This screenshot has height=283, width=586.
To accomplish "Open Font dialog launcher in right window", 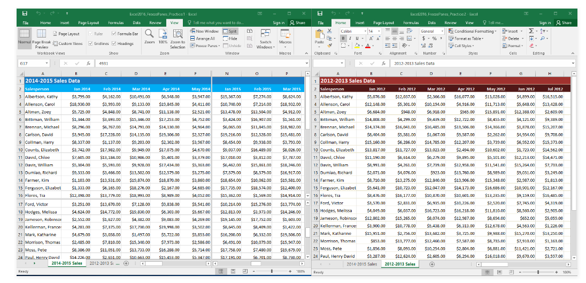I will [381, 53].
